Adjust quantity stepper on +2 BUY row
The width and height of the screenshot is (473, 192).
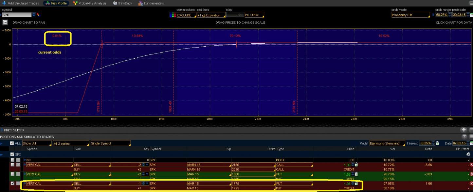tap(143, 174)
